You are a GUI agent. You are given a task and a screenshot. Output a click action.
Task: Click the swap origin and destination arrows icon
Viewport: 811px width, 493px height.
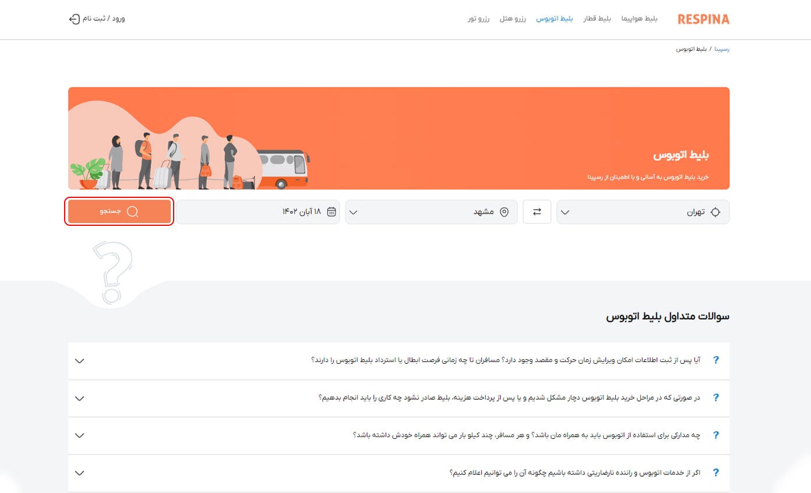[x=537, y=212]
